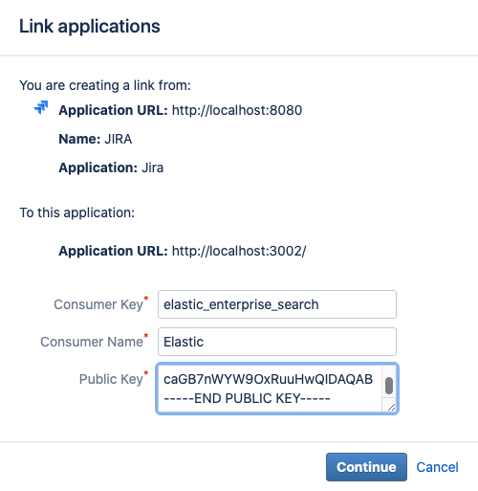Image resolution: width=478 pixels, height=491 pixels.
Task: Focus the Consumer Name field containing Elastic
Action: [277, 342]
